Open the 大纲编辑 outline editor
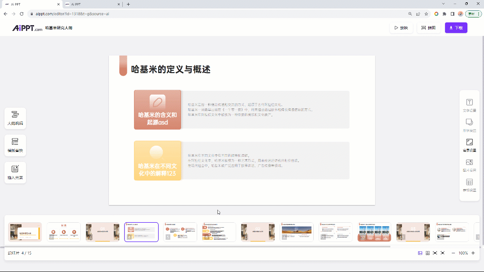This screenshot has height=272, width=484. (15, 118)
